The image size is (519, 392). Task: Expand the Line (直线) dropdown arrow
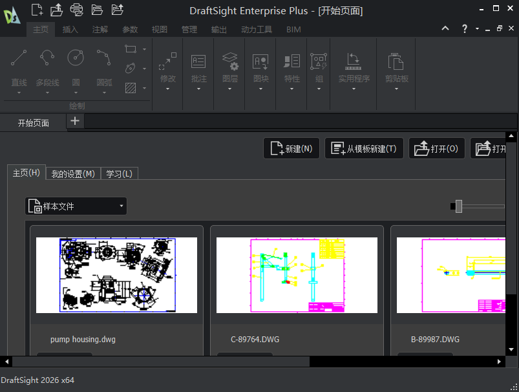19,93
